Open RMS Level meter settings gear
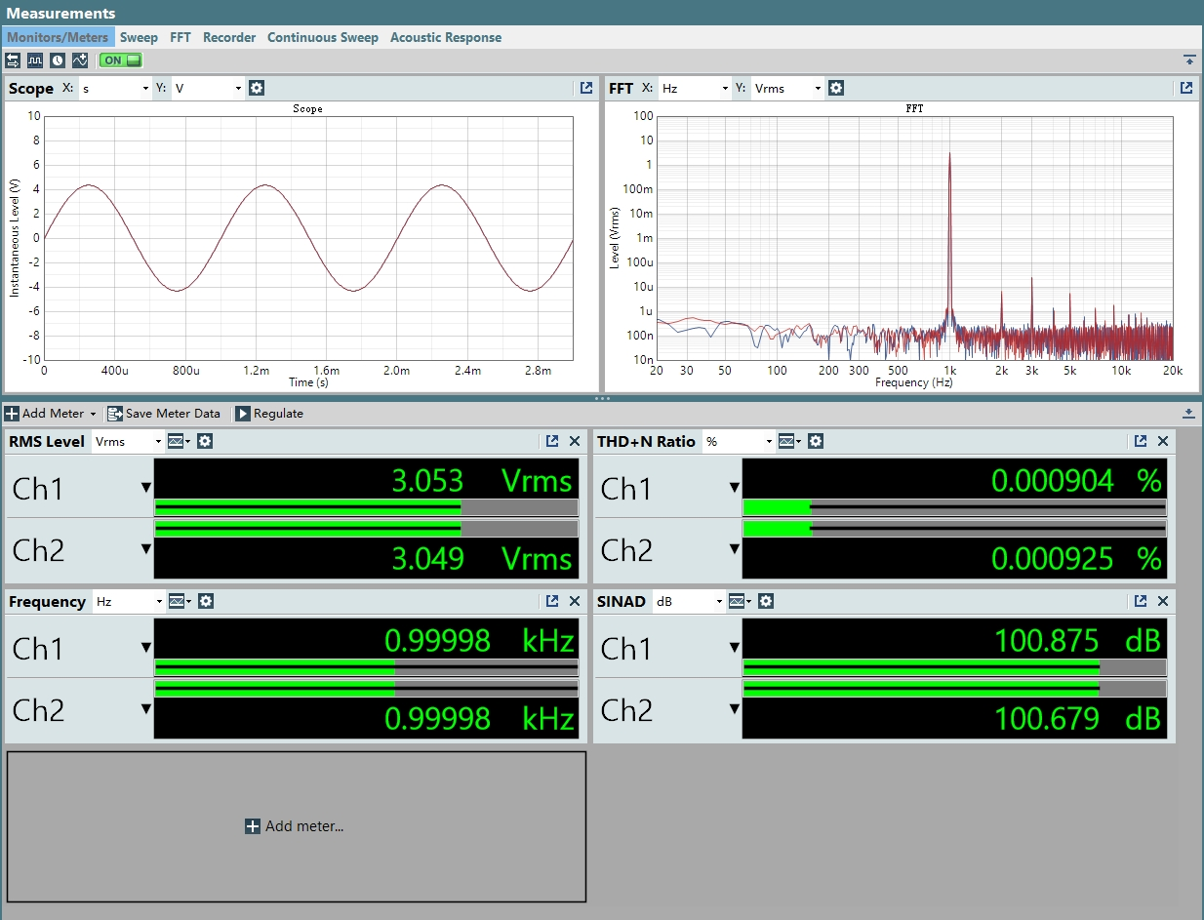The width and height of the screenshot is (1204, 920). coord(205,441)
